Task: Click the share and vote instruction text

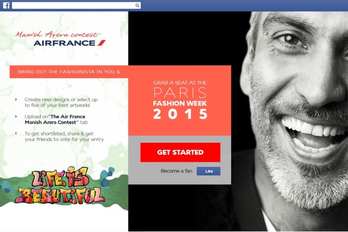Action: click(x=64, y=137)
